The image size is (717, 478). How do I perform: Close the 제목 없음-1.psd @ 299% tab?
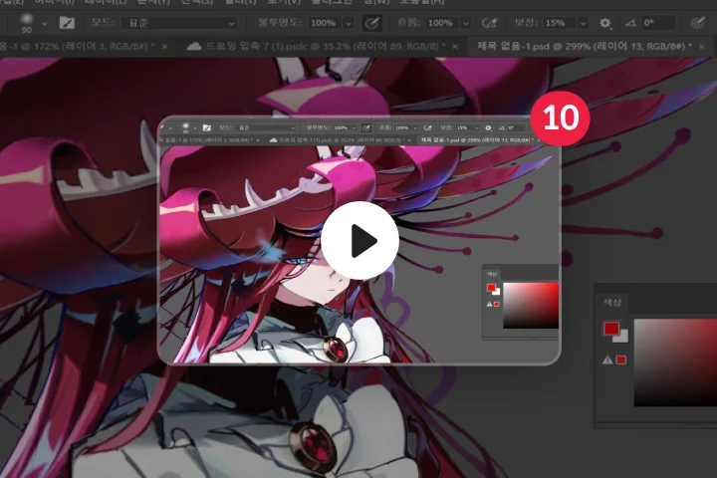[702, 46]
